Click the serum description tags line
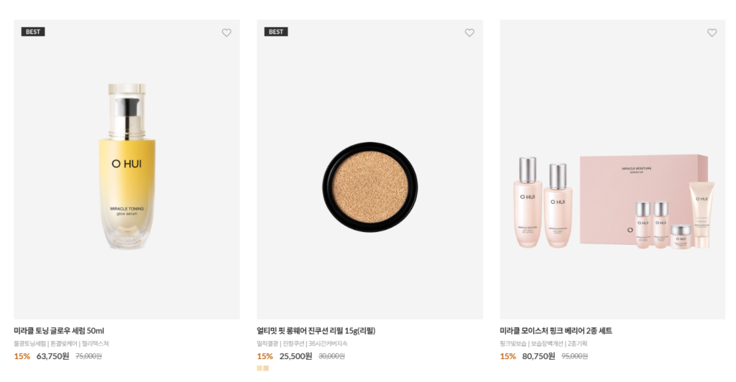This screenshot has height=382, width=736. 61,344
